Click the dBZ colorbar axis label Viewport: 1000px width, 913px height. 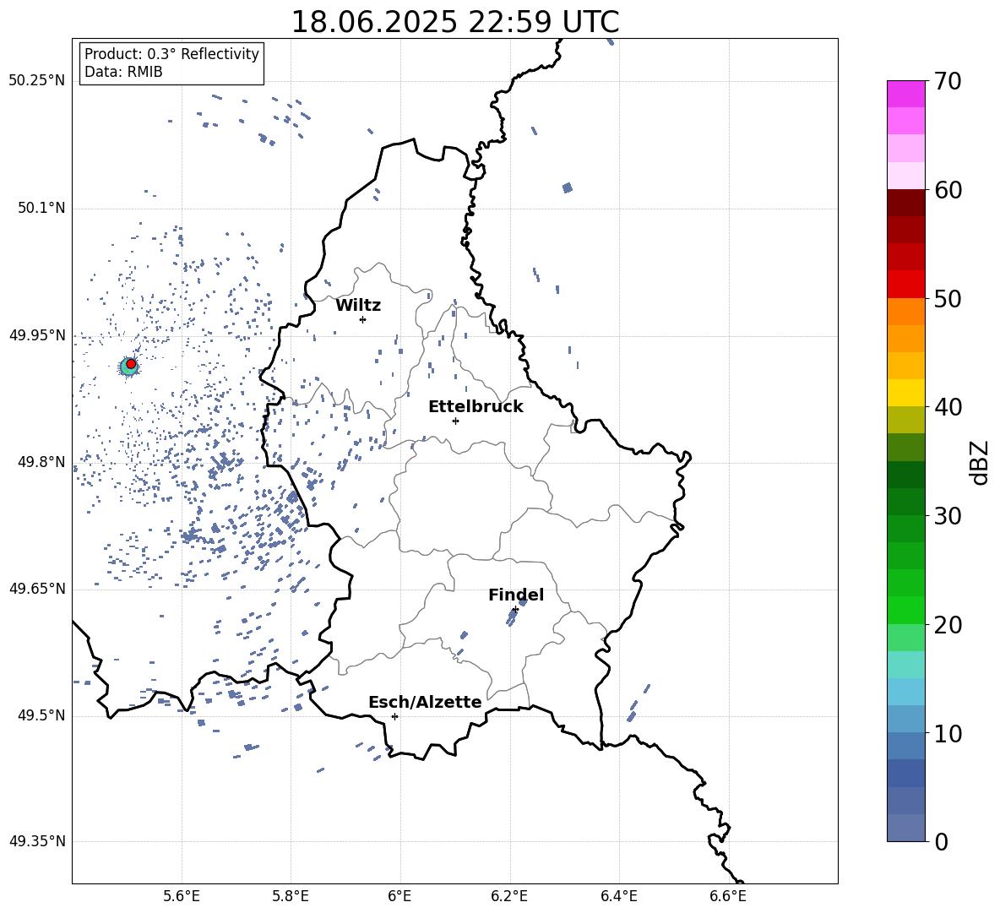coord(981,462)
